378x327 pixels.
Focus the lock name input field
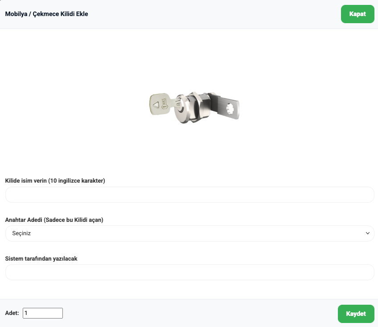click(x=189, y=195)
